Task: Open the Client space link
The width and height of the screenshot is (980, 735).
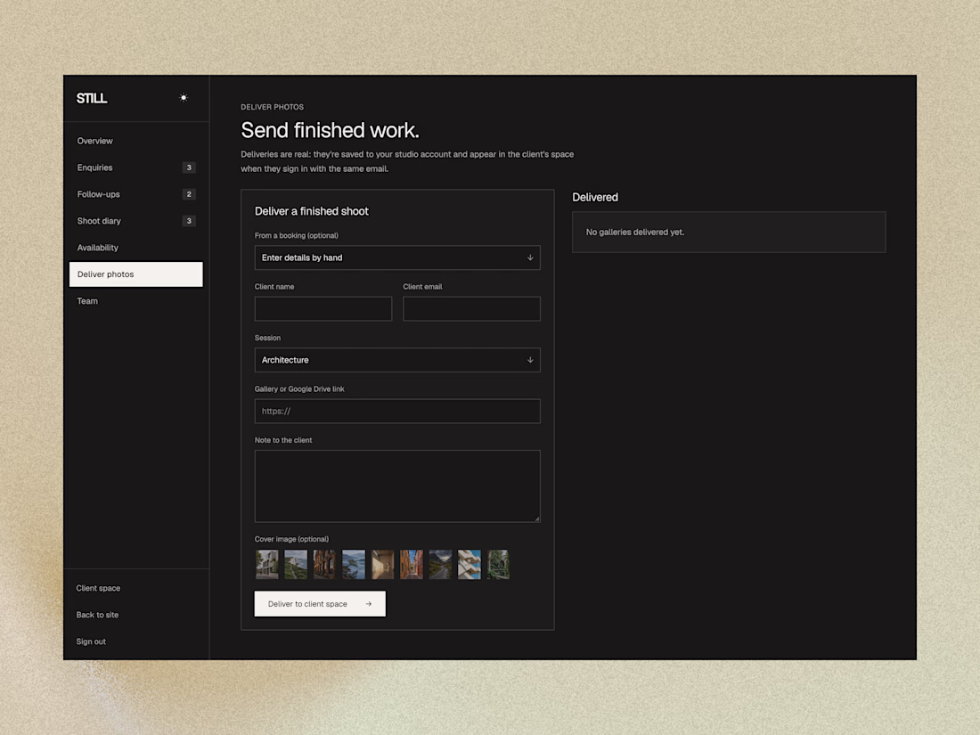Action: (98, 588)
